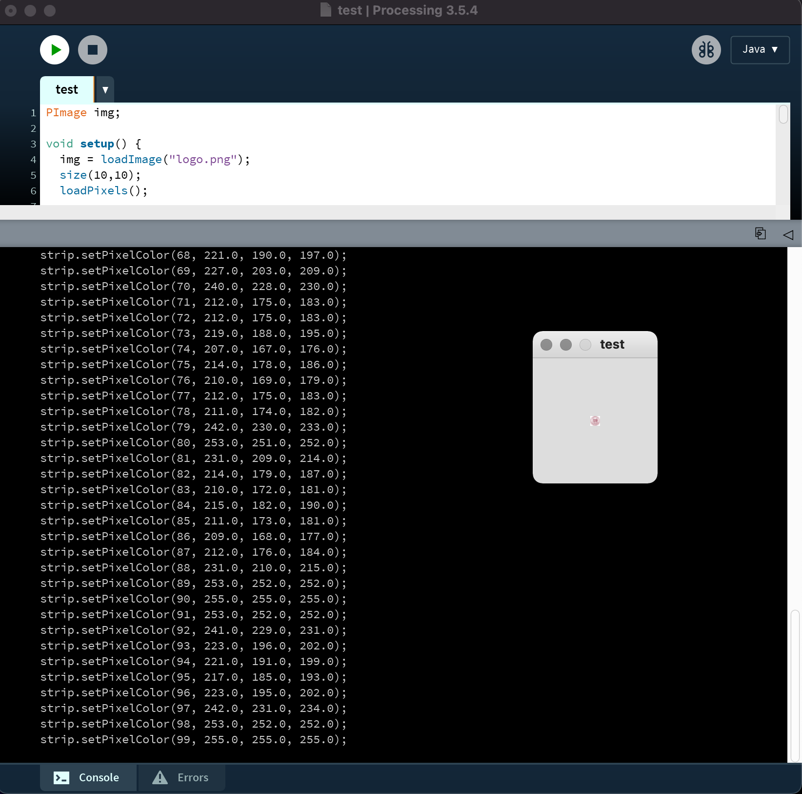Viewport: 802px width, 794px height.
Task: Click the document icon in the title bar
Action: pos(325,10)
